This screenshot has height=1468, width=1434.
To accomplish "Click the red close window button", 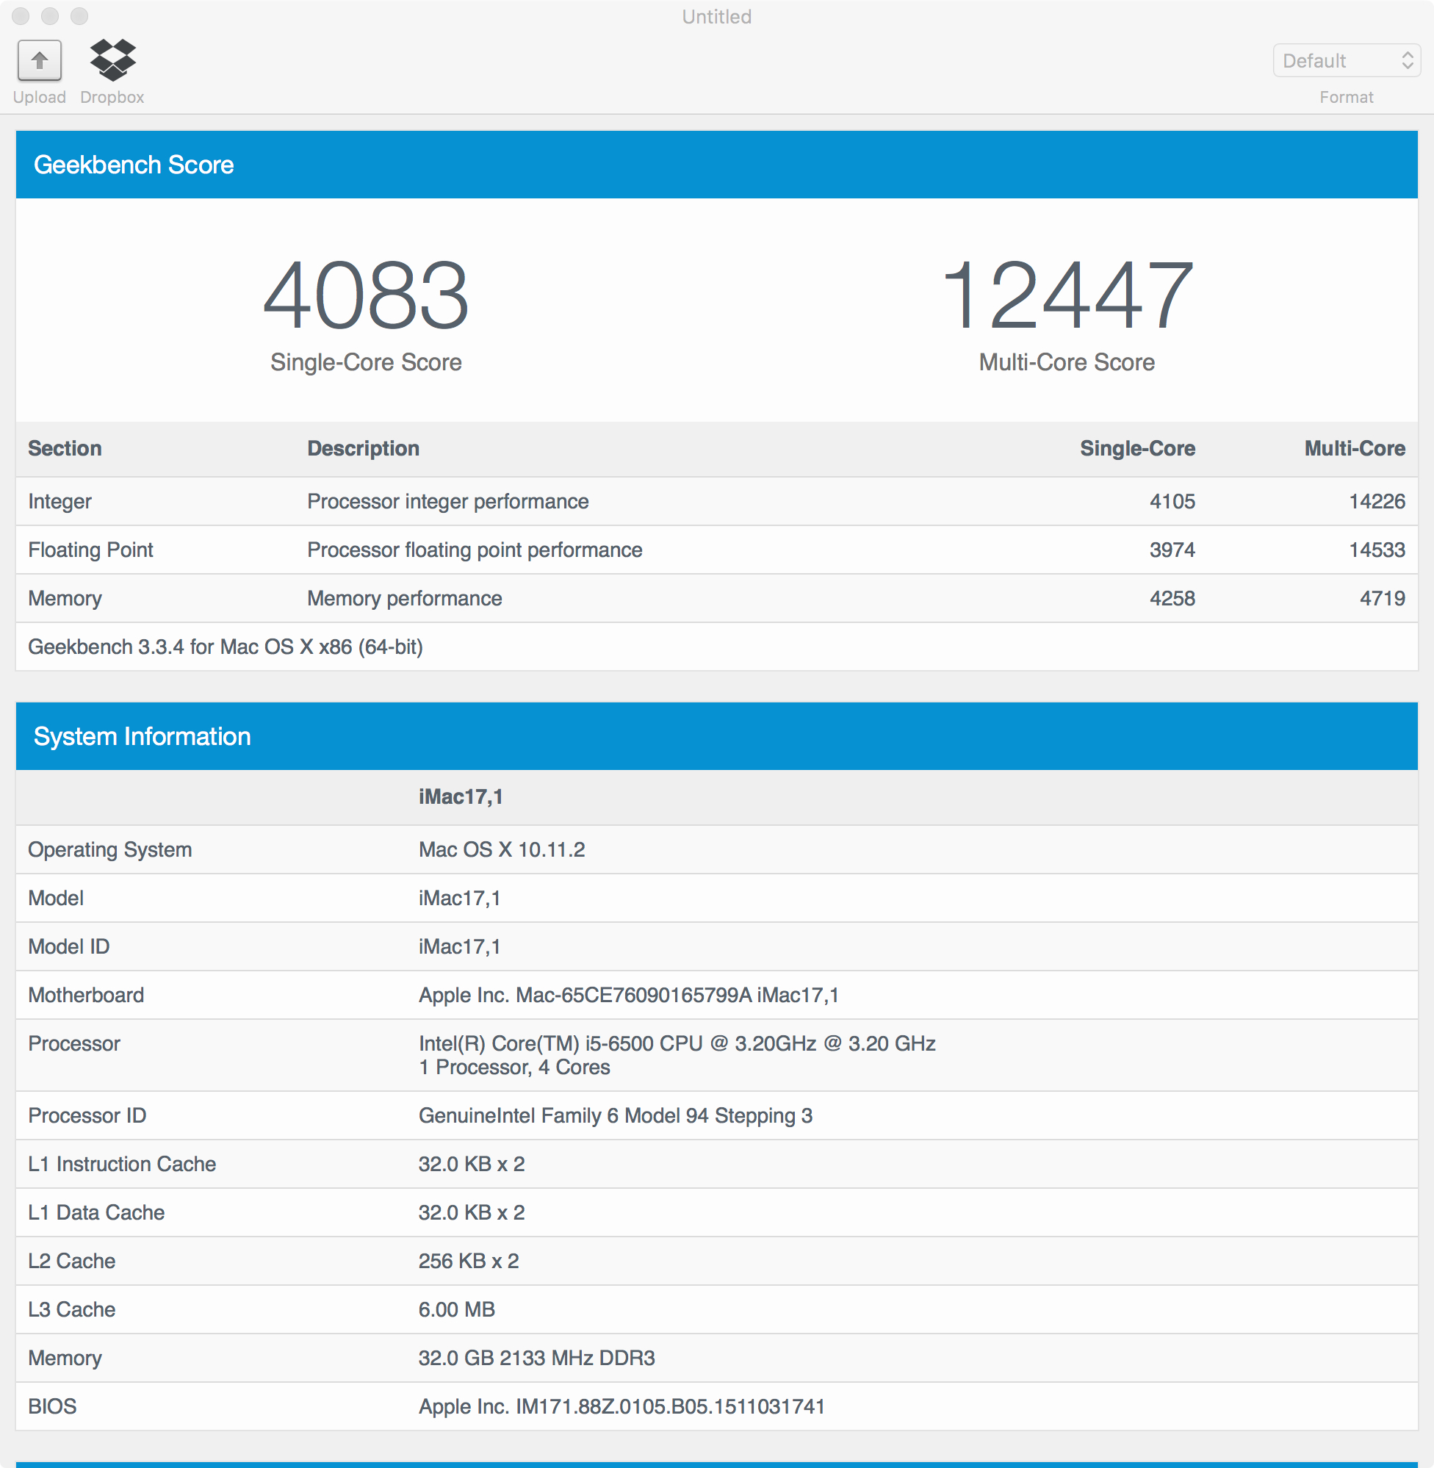I will pos(21,16).
